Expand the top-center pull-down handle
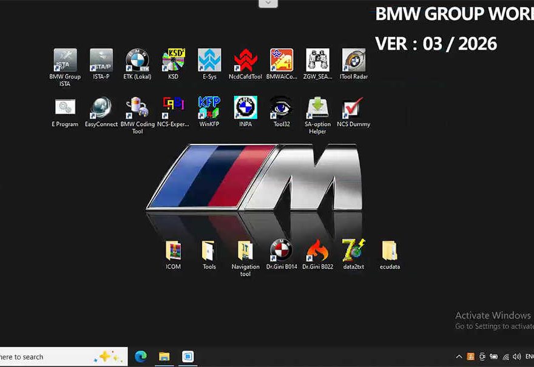534x367 pixels. [268, 4]
